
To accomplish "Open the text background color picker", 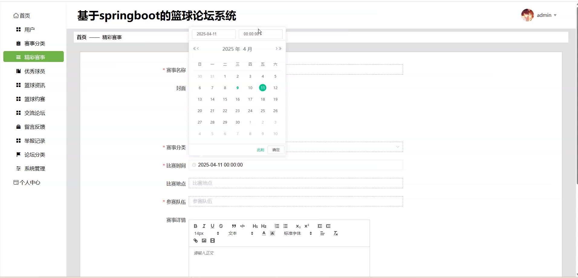I will pos(272,233).
